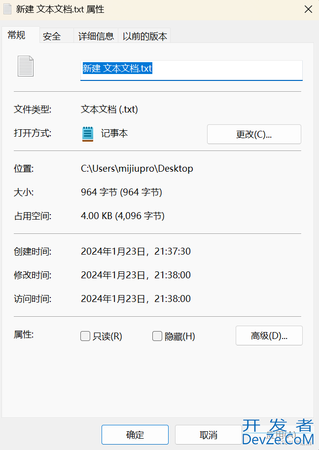Click the 属性: label
319x450 pixels.
[x=24, y=335]
